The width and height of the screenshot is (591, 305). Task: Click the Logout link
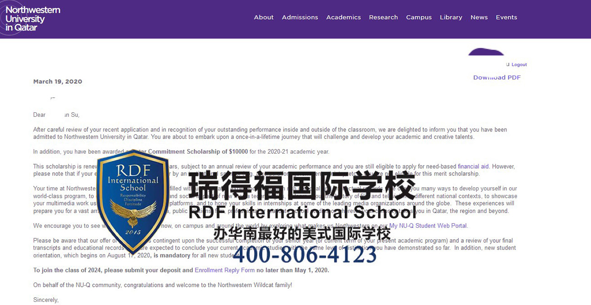[519, 65]
